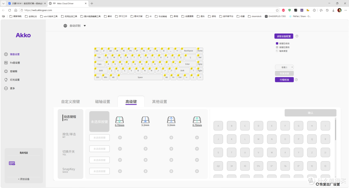This screenshot has width=349, height=188.
Task: Open the AI bookmark folder
Action: (x=149, y=16)
